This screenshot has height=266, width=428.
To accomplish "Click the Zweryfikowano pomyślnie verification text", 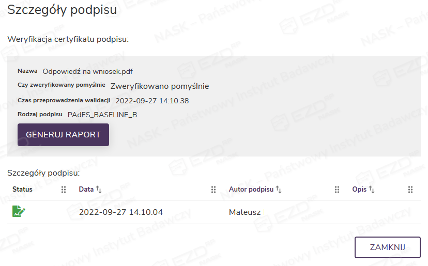I will pyautogui.click(x=160, y=86).
